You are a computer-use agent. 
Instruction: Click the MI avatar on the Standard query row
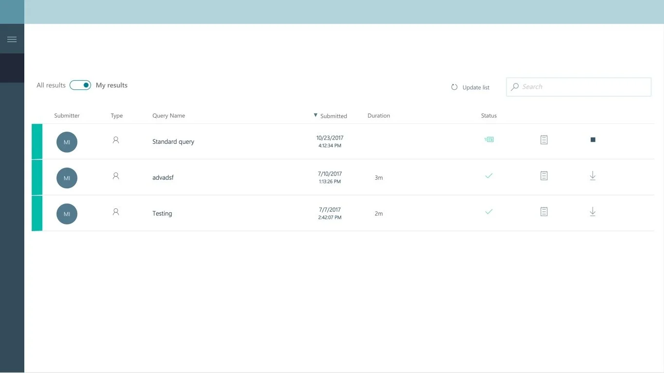(x=67, y=142)
